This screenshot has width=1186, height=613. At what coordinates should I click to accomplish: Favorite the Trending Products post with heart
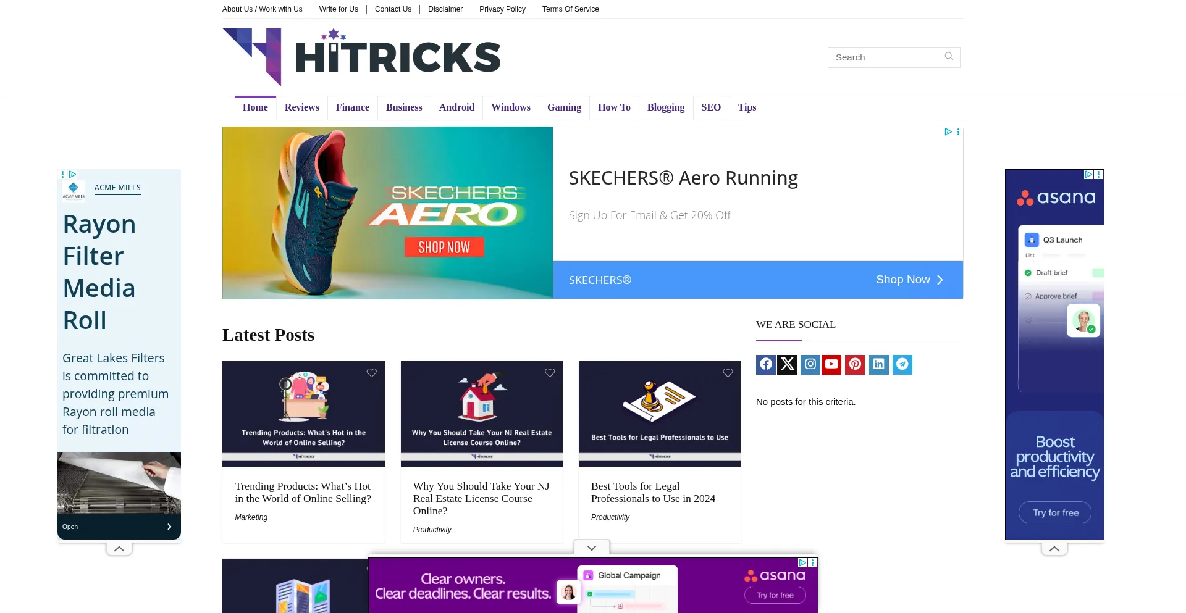coord(372,373)
